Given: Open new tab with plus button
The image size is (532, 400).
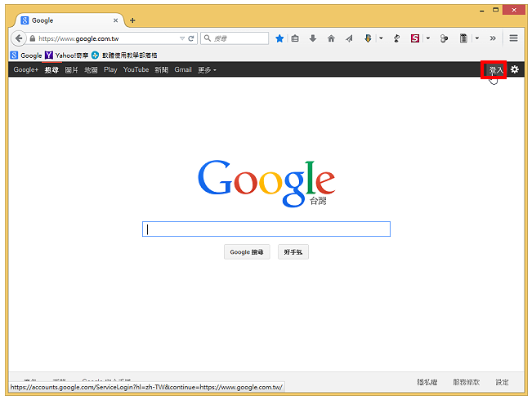Looking at the screenshot, I should 132,20.
